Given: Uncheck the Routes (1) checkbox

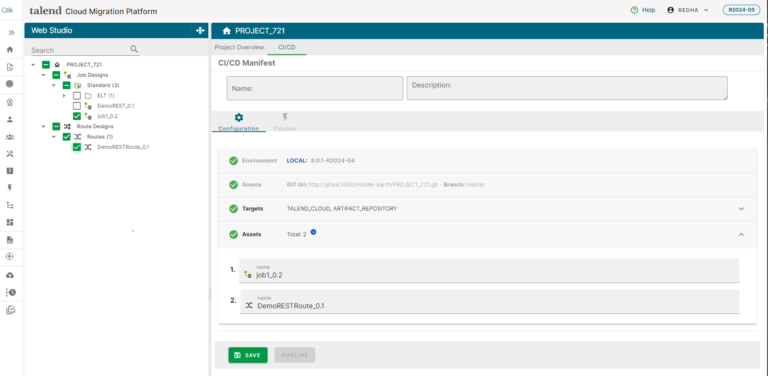Looking at the screenshot, I should click(67, 137).
